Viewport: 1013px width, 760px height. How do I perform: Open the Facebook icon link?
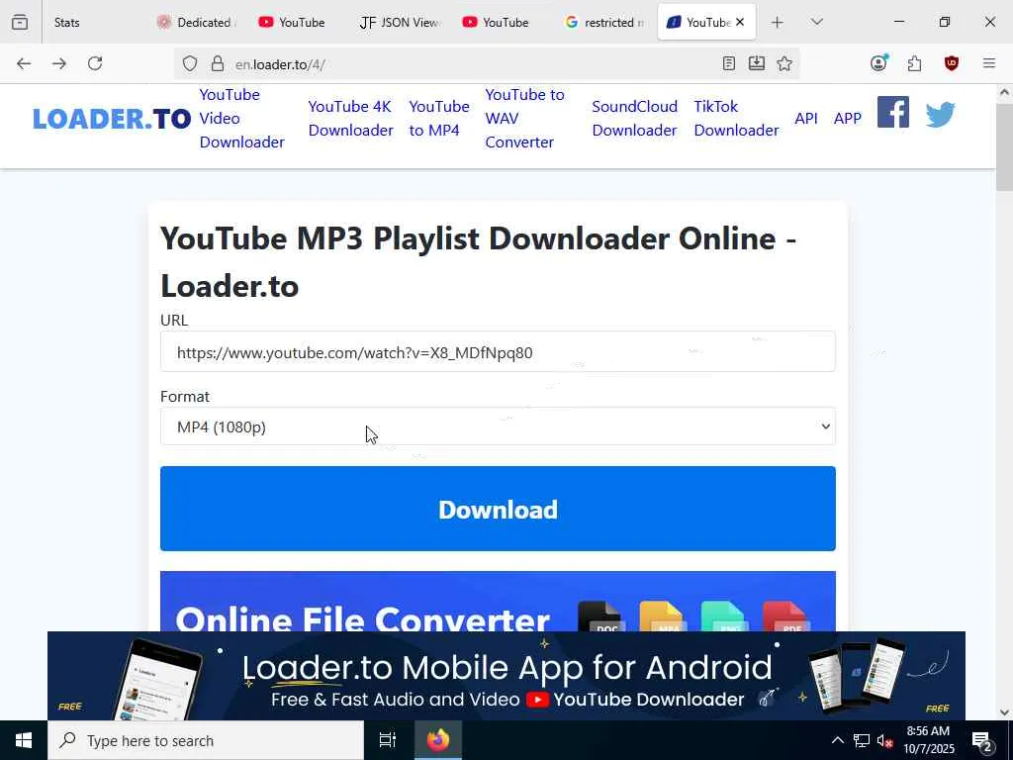pos(893,113)
